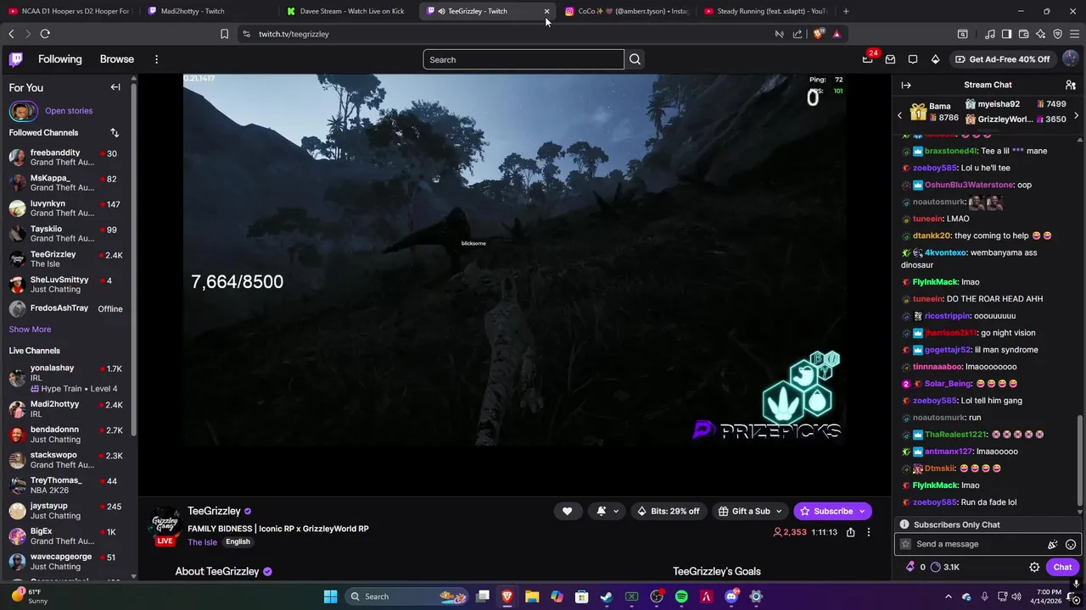Open the user profile avatar menu
Screen dimensions: 1086x610
1070,59
